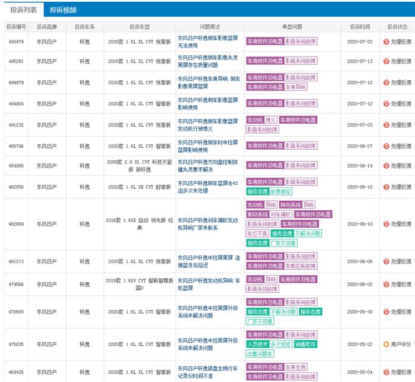Click model 2019款 1.6XV CVT 智联智尊版
Viewport: 415px width, 382px height.
pyautogui.click(x=139, y=284)
